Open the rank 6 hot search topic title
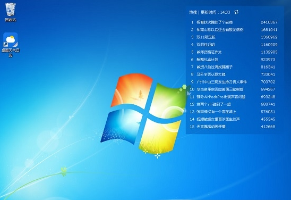291x200 pixels. 207,60
